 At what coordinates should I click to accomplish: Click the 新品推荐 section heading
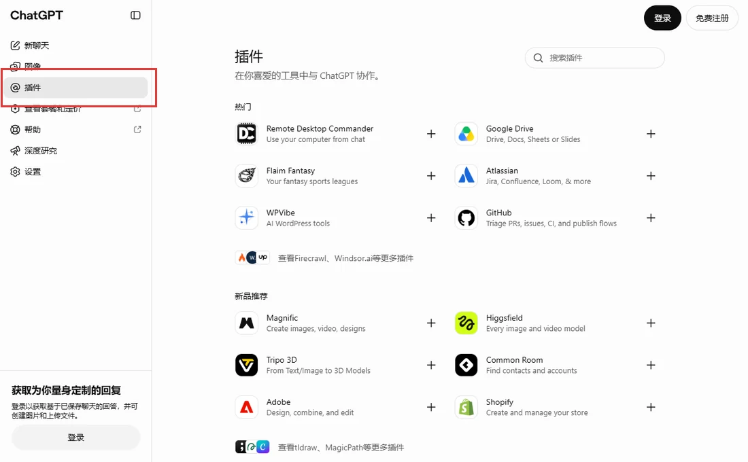[x=251, y=296]
